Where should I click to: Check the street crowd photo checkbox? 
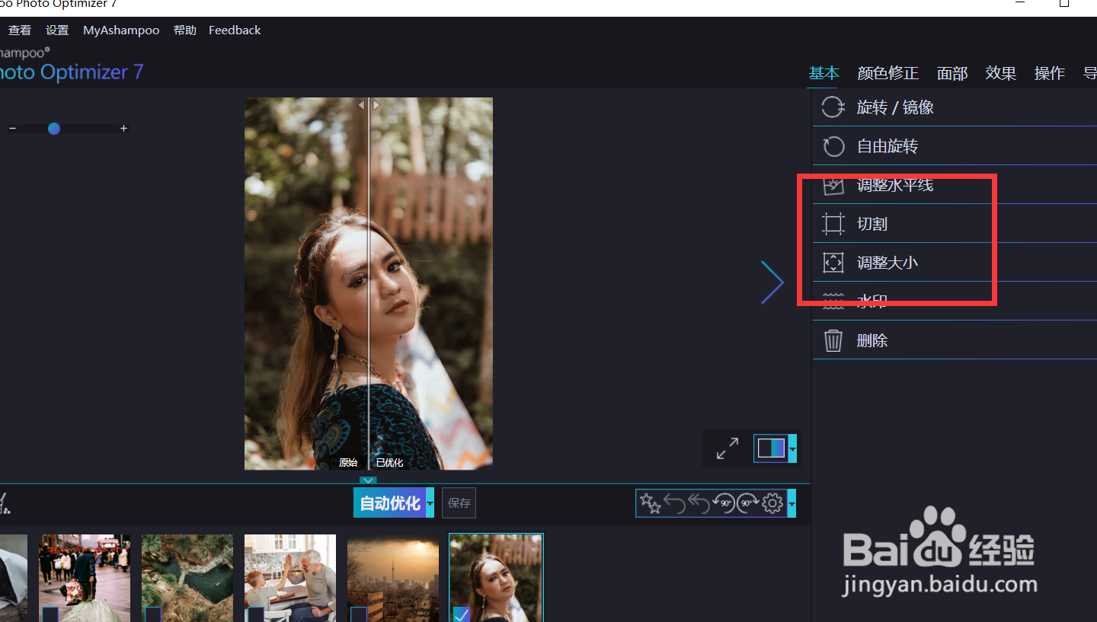pos(50,614)
